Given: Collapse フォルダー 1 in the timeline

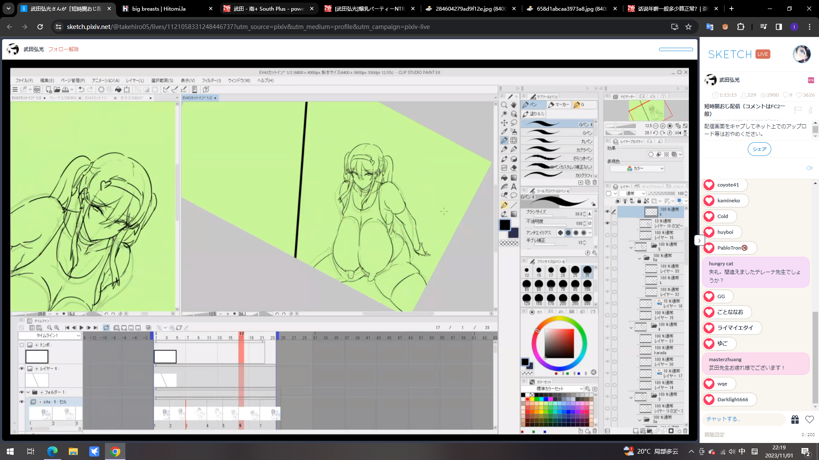Looking at the screenshot, I should coord(28,392).
